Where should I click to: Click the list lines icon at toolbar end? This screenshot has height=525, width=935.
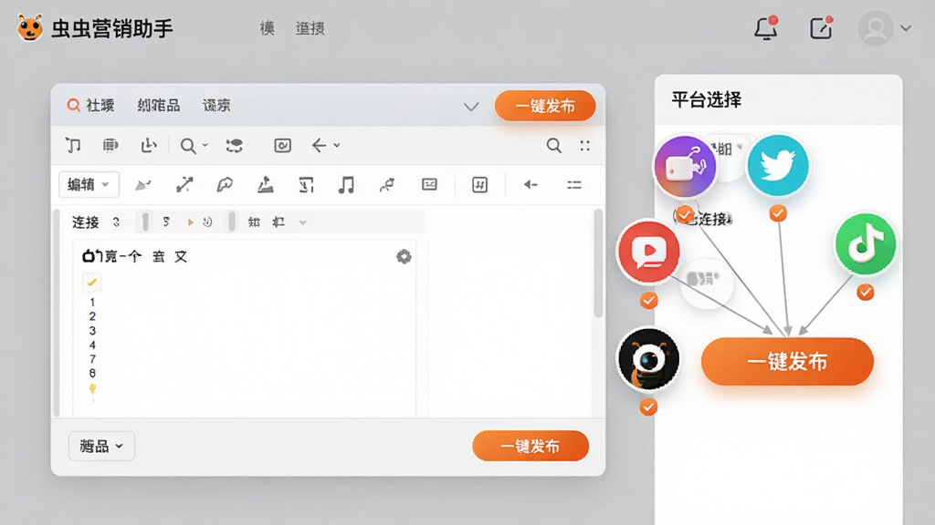click(574, 185)
